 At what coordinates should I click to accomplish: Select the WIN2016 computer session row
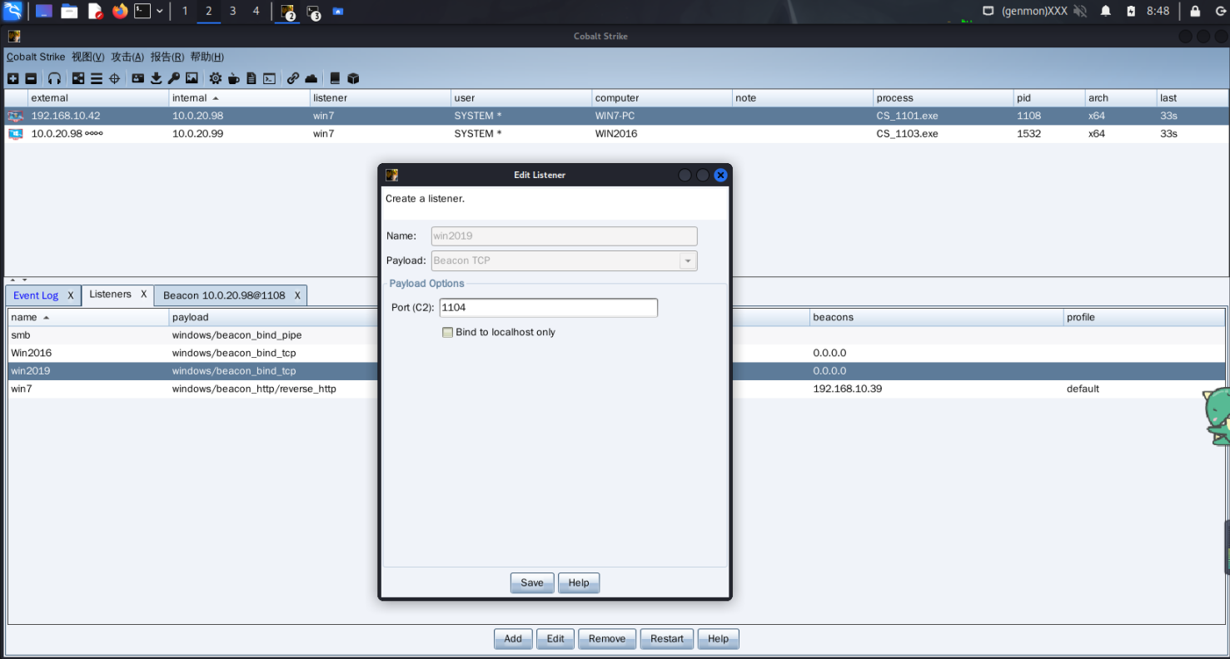point(615,134)
